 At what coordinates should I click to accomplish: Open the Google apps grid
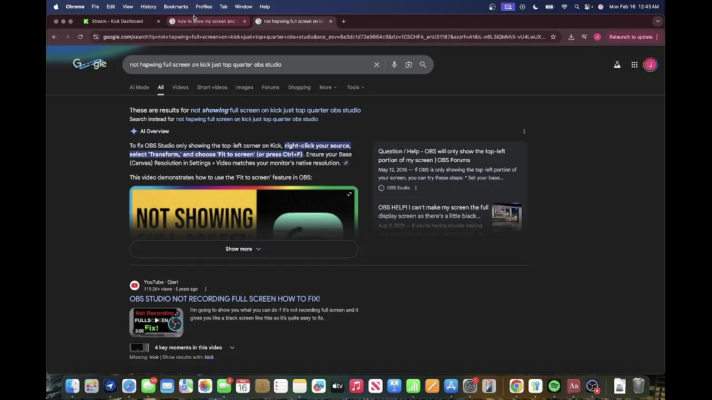(x=634, y=64)
